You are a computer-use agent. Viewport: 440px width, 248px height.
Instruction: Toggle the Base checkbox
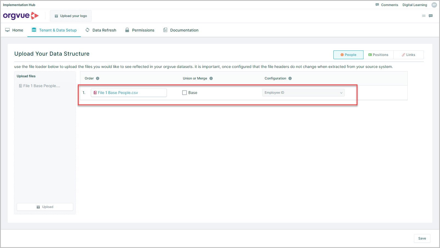(184, 93)
